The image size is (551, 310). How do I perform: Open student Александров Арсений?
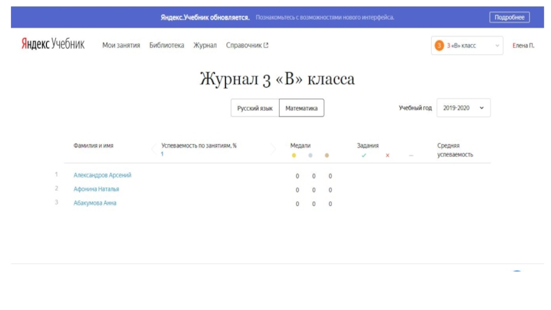[103, 175]
